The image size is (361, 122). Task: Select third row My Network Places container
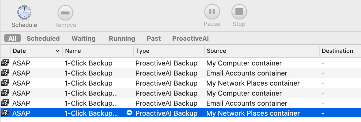coord(180,83)
